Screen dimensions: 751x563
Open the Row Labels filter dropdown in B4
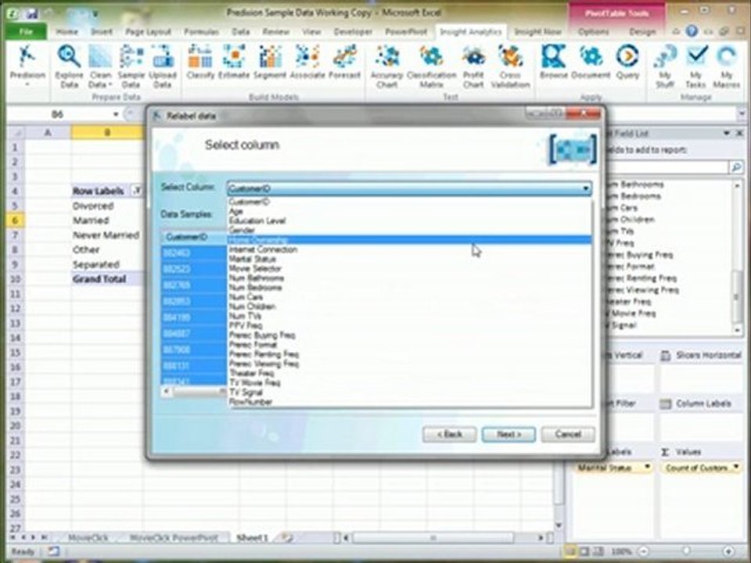click(x=136, y=191)
